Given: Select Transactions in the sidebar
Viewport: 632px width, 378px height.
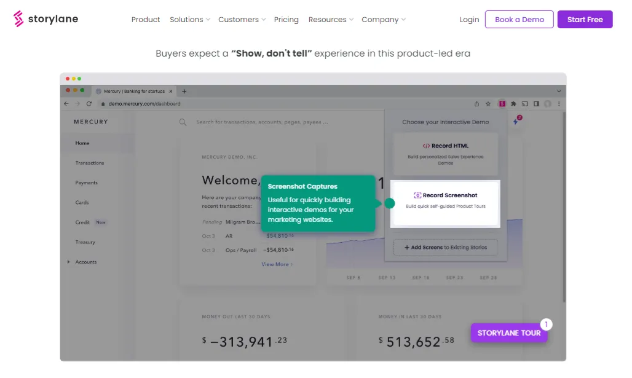Looking at the screenshot, I should tap(90, 163).
